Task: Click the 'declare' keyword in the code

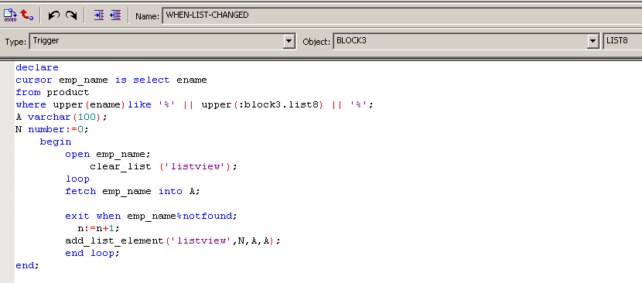Action: tap(37, 67)
